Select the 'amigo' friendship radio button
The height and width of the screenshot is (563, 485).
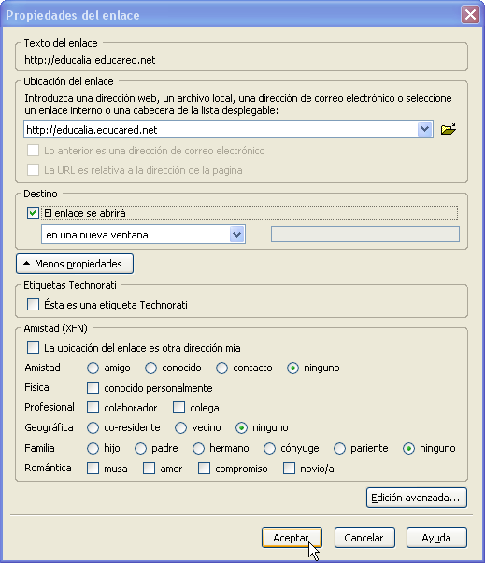[93, 368]
